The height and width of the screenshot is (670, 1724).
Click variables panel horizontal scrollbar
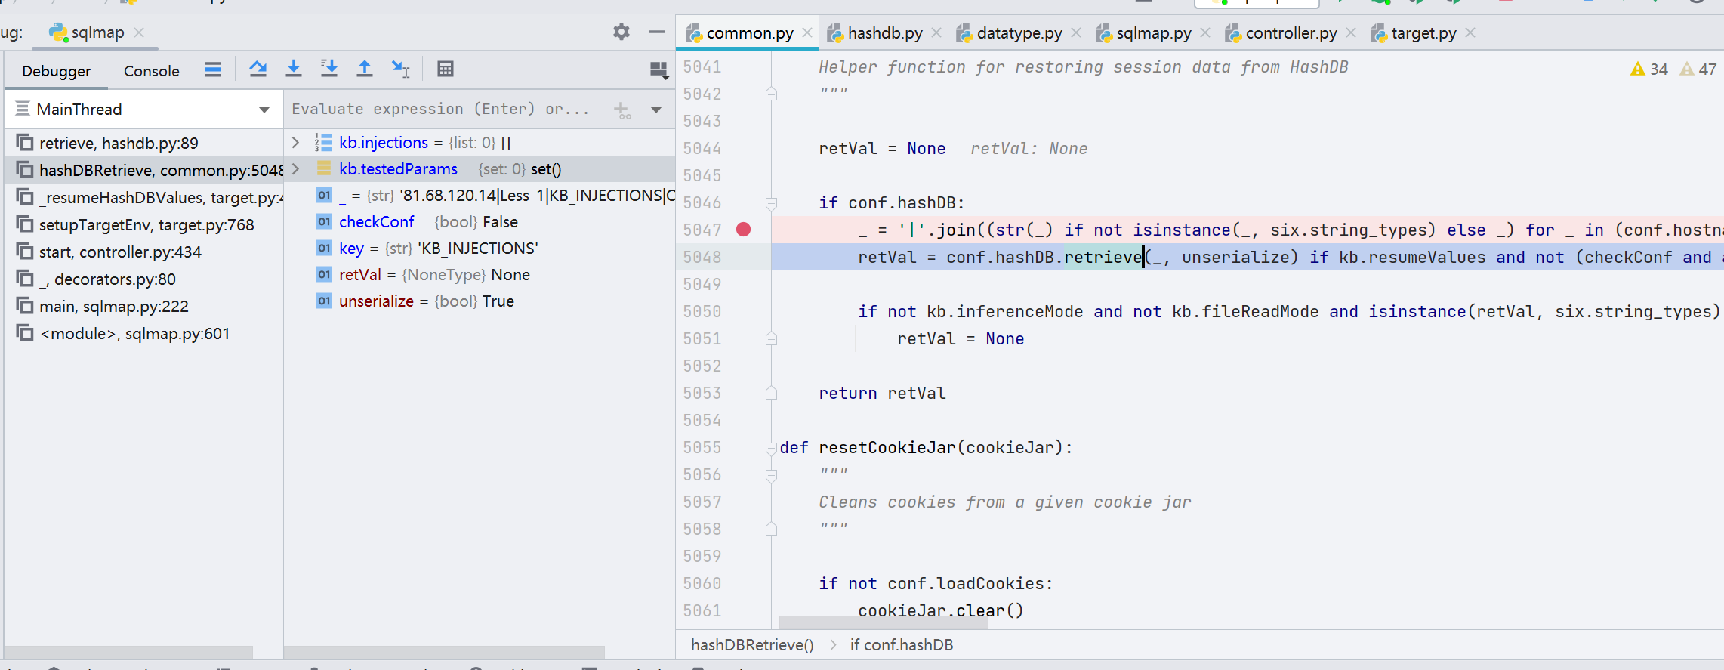pos(446,652)
